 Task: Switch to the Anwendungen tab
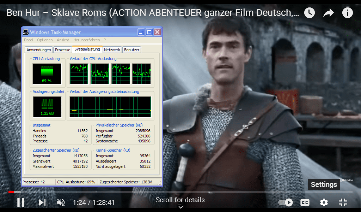[x=39, y=50]
